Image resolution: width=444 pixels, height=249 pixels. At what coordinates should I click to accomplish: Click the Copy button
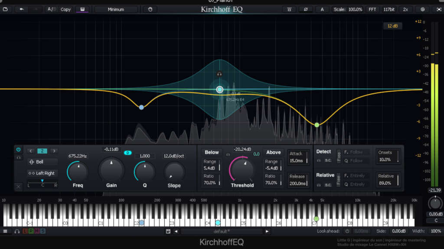point(66,10)
